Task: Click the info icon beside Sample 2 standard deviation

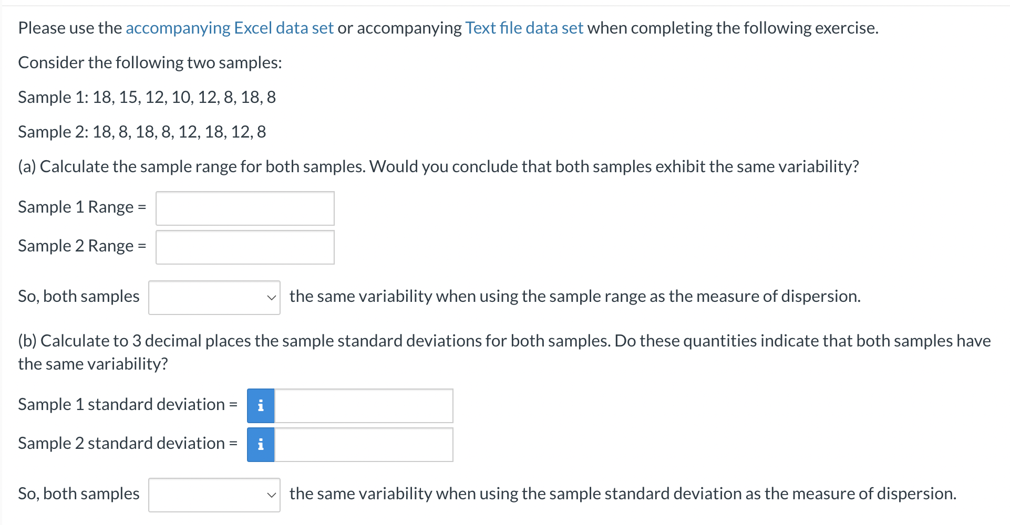Action: pyautogui.click(x=261, y=445)
